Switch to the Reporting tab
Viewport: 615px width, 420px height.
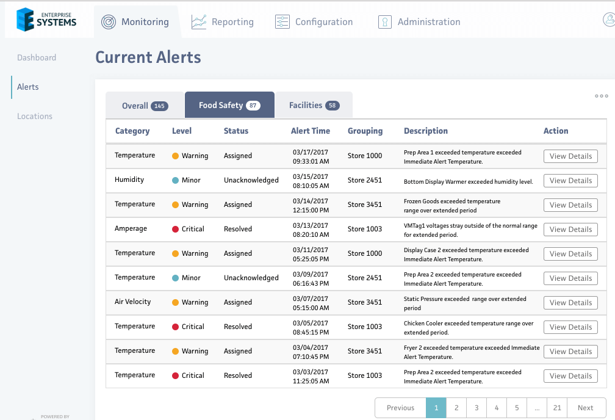(x=222, y=22)
